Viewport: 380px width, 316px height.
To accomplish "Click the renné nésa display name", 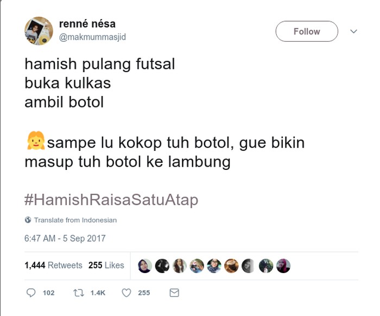I will 87,24.
